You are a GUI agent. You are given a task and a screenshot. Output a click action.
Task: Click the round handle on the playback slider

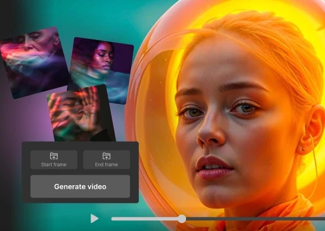(x=182, y=219)
